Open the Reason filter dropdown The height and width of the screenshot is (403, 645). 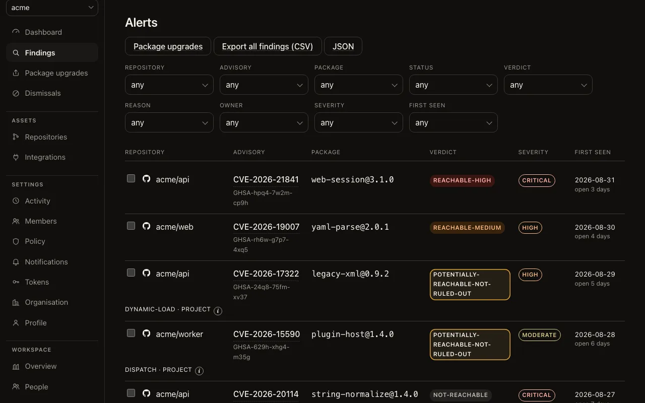point(169,123)
